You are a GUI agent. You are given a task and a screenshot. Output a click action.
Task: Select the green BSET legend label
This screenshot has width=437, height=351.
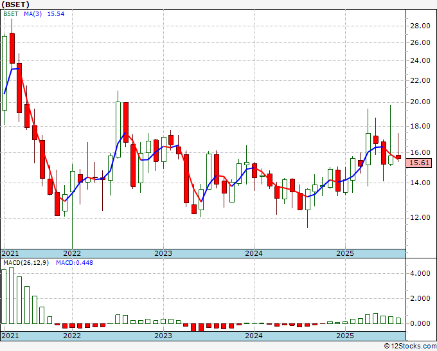tap(10, 14)
